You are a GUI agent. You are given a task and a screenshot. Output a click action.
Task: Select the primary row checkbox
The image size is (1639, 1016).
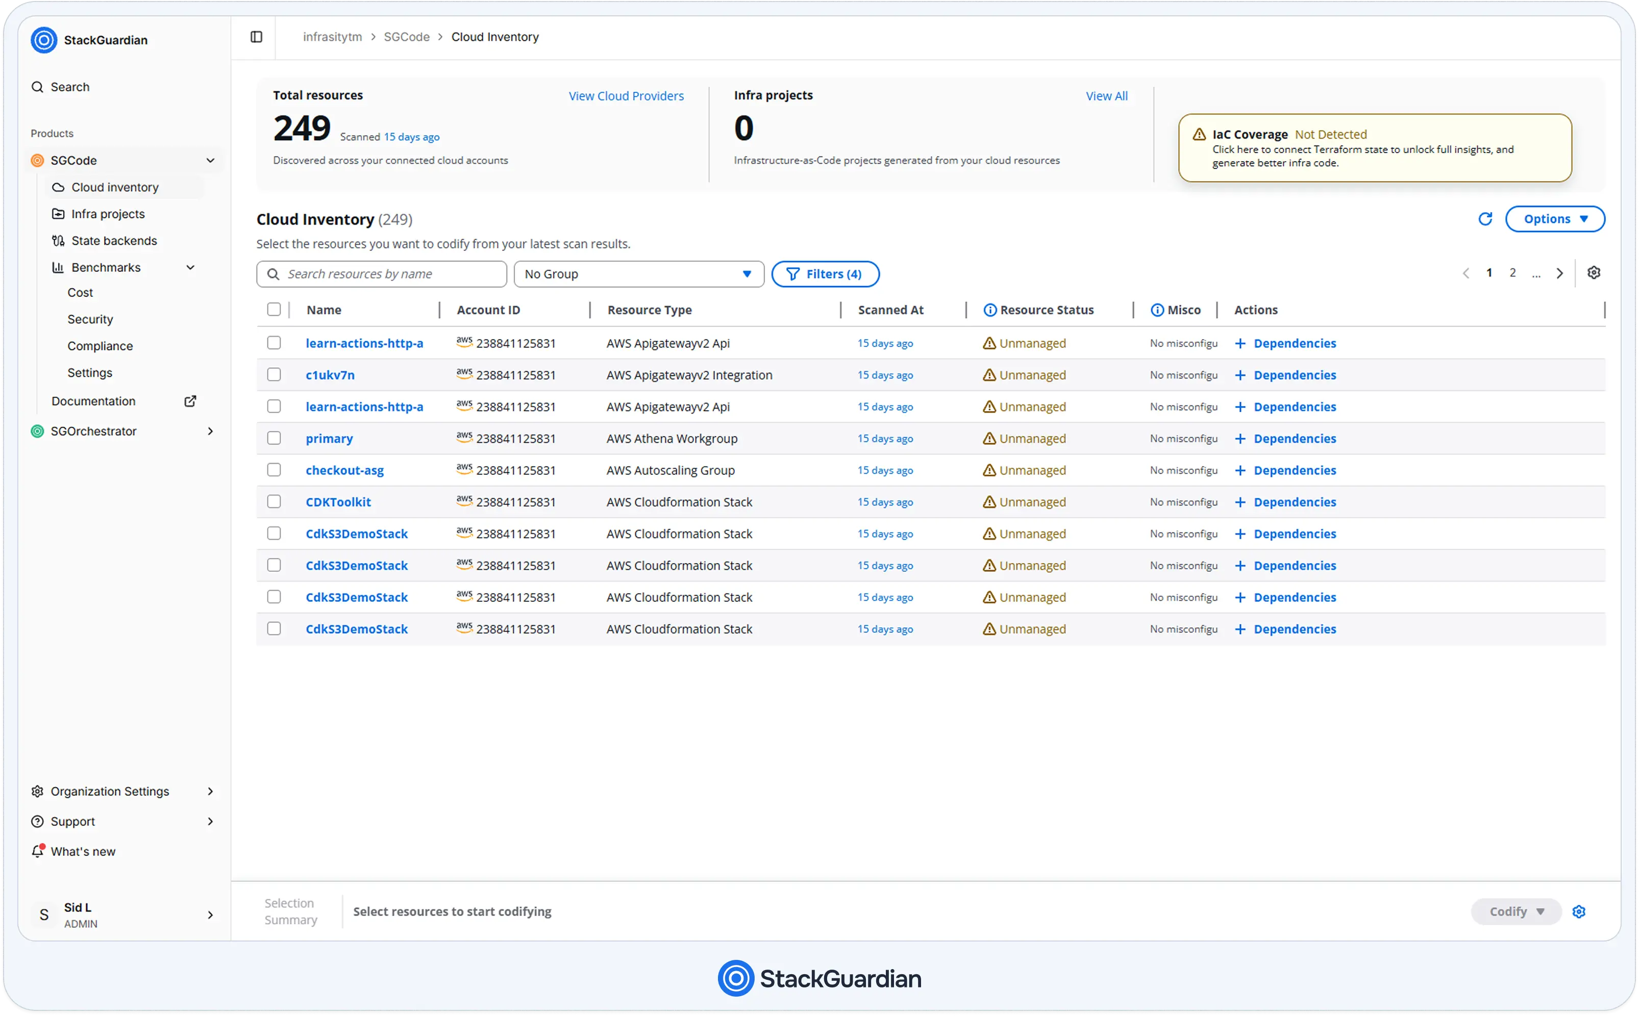274,438
